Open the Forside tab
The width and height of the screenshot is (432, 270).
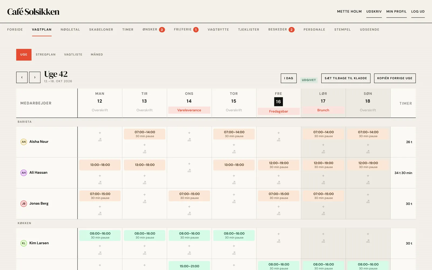(15, 30)
